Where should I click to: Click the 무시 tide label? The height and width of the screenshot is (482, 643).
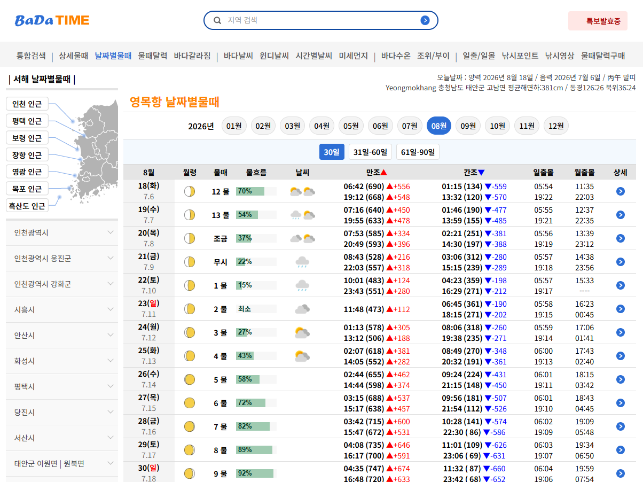click(x=220, y=262)
